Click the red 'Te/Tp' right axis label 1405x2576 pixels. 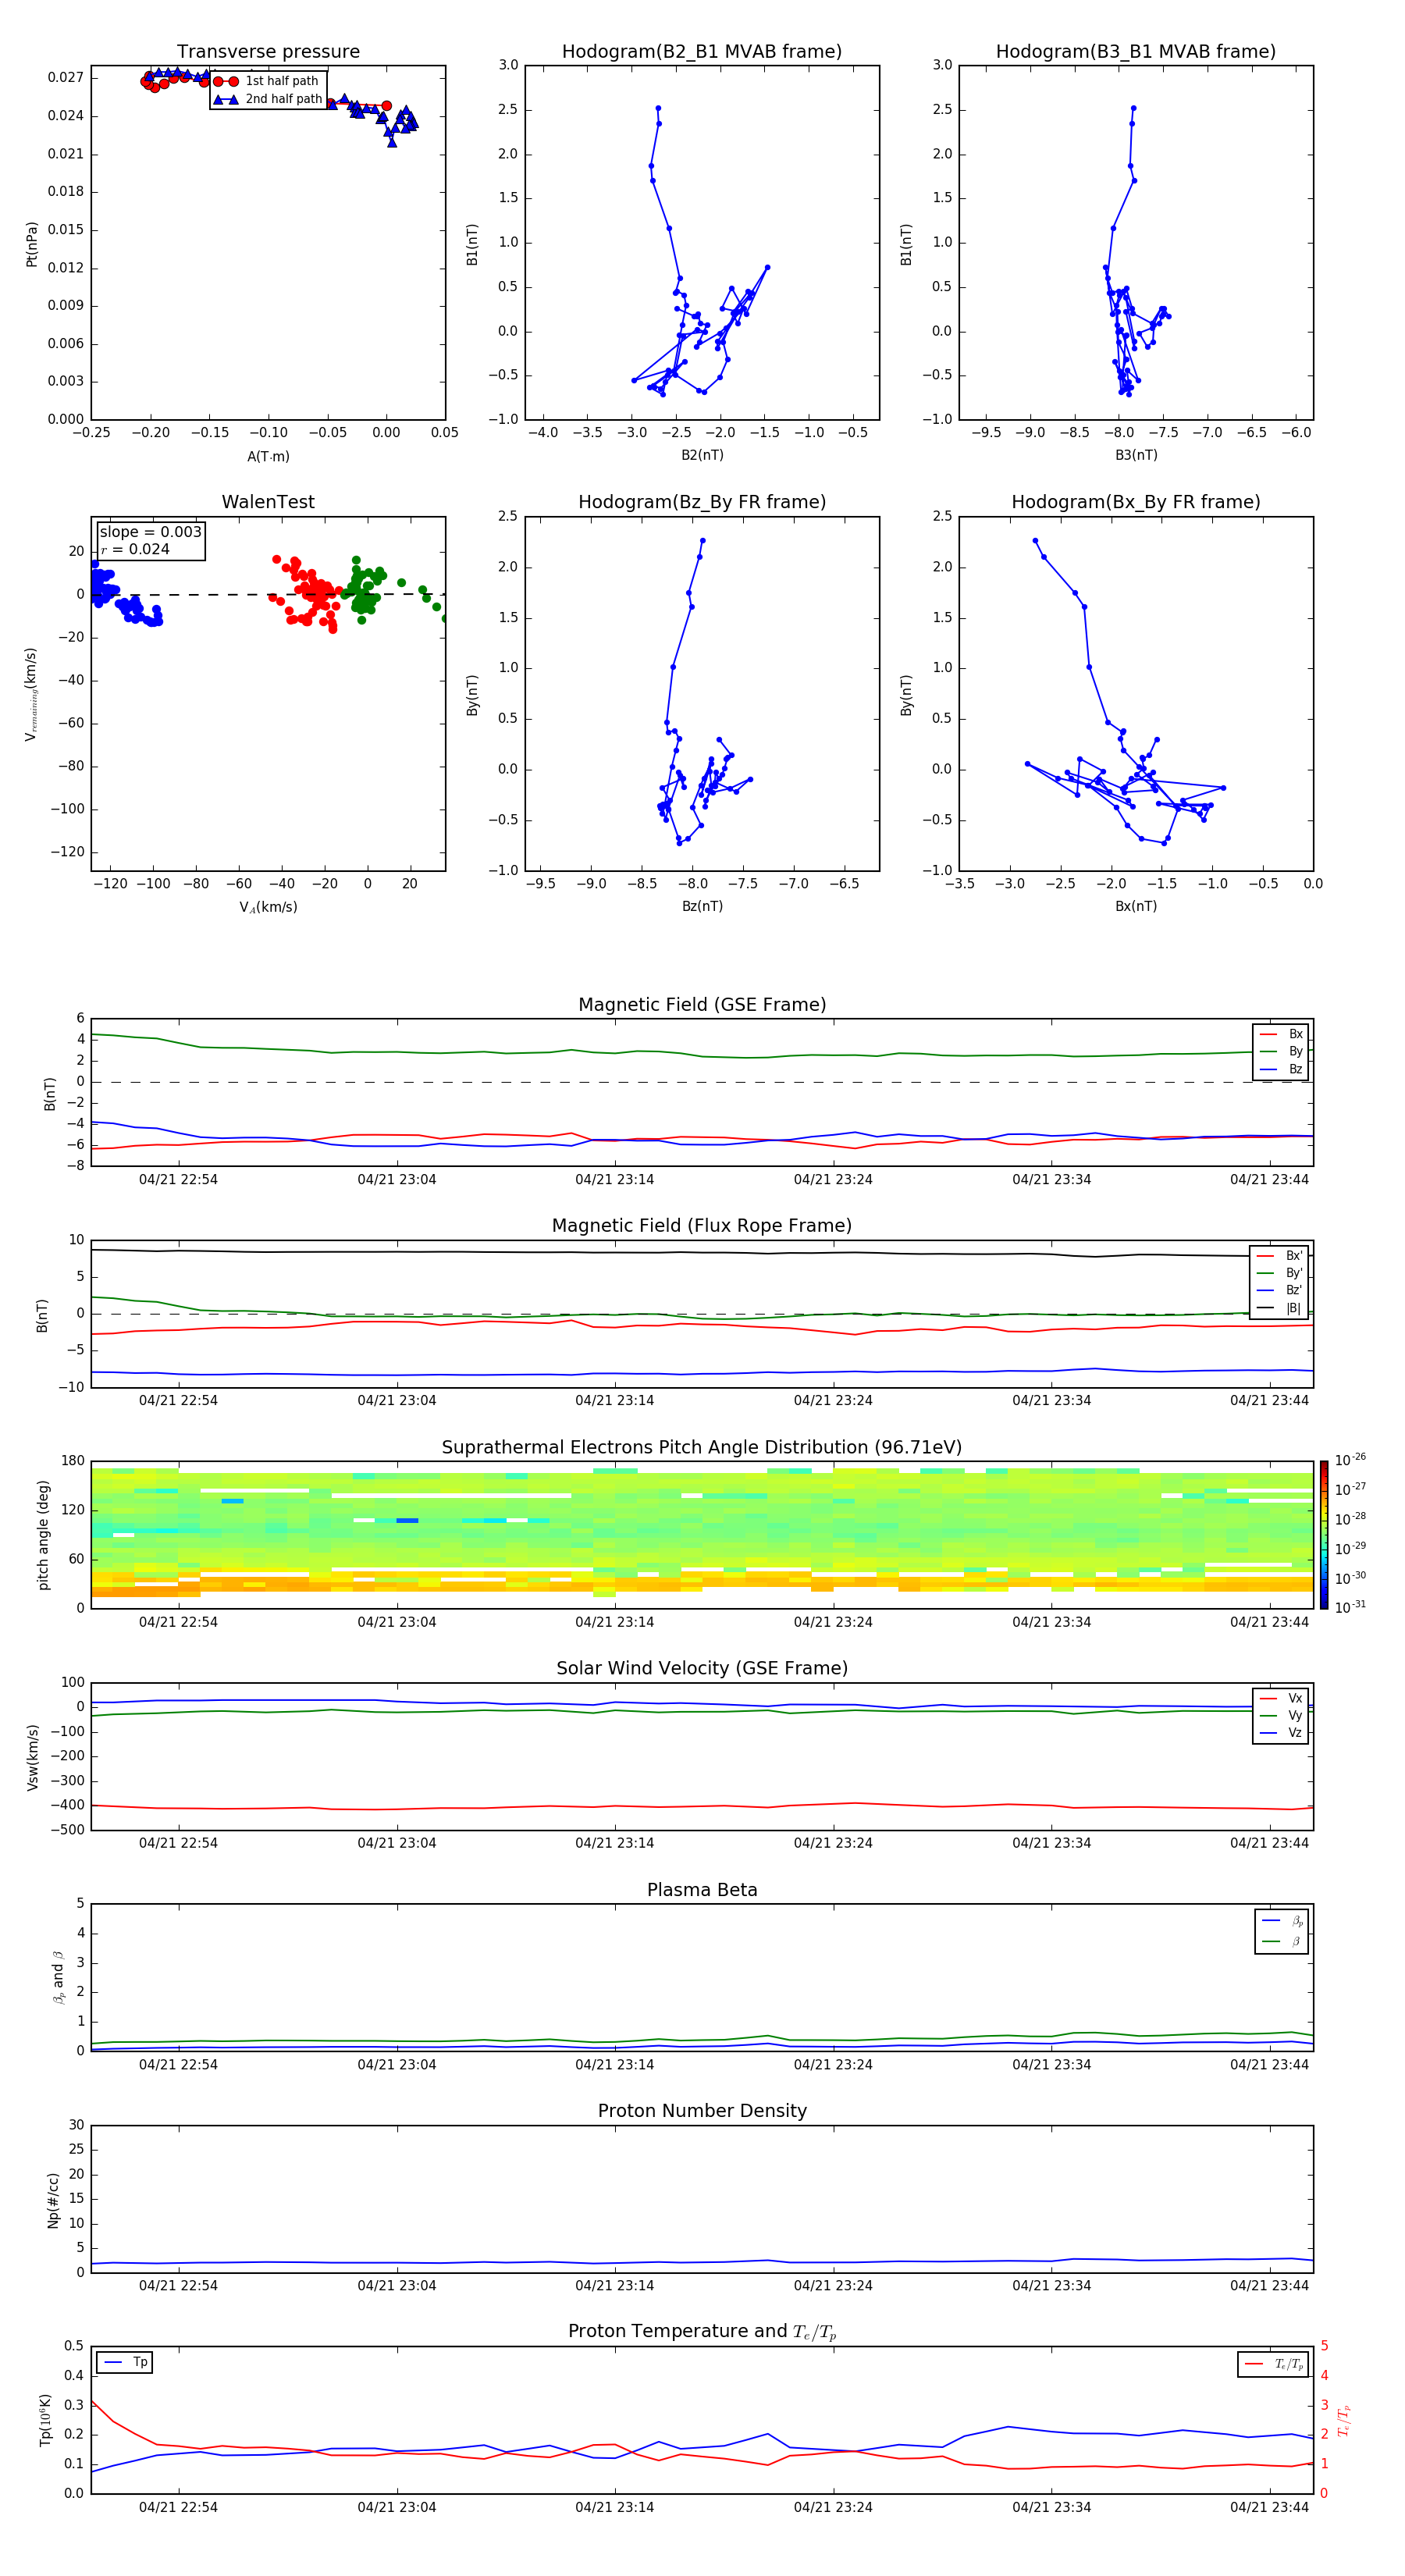(x=1344, y=2420)
